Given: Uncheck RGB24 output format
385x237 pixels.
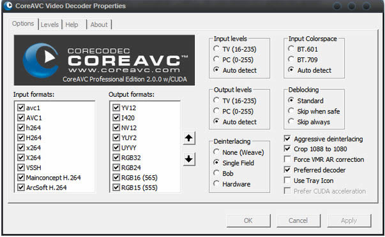Looking at the screenshot, I should click(116, 168).
